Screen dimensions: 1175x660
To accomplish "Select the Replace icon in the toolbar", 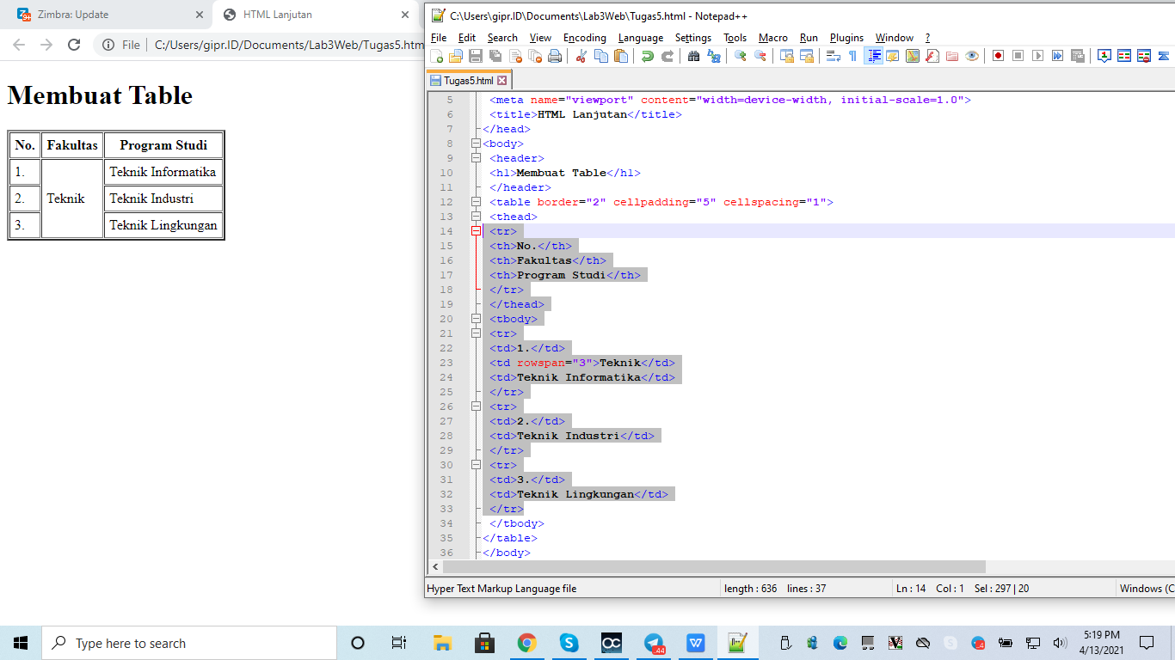I will (x=714, y=55).
